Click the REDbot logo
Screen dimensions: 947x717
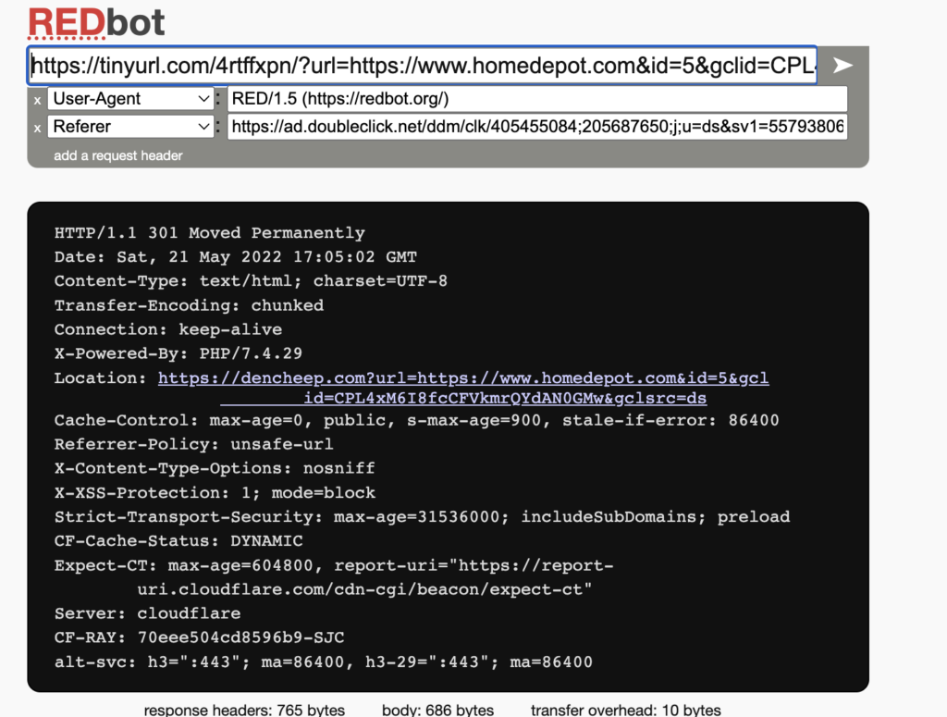click(96, 23)
